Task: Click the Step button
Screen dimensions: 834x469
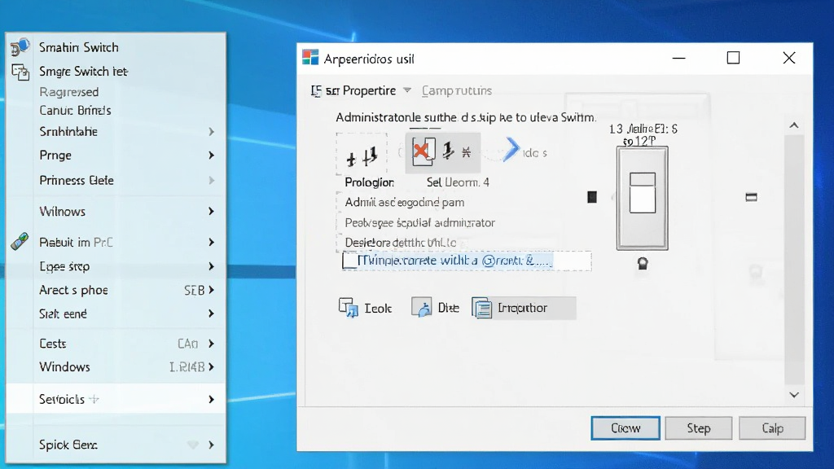Action: click(698, 428)
